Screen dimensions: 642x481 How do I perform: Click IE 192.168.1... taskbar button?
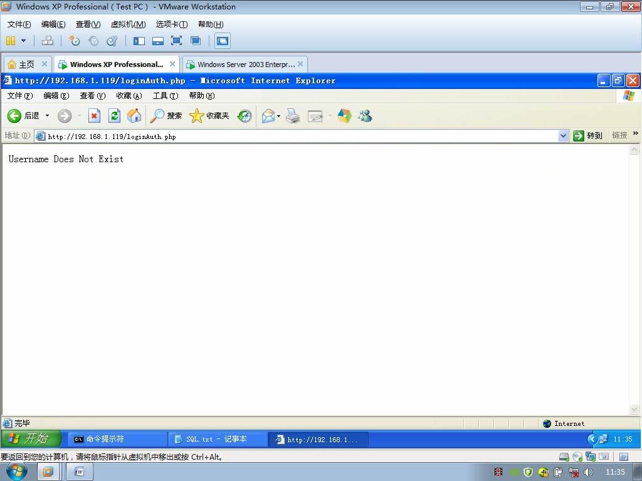pyautogui.click(x=318, y=440)
